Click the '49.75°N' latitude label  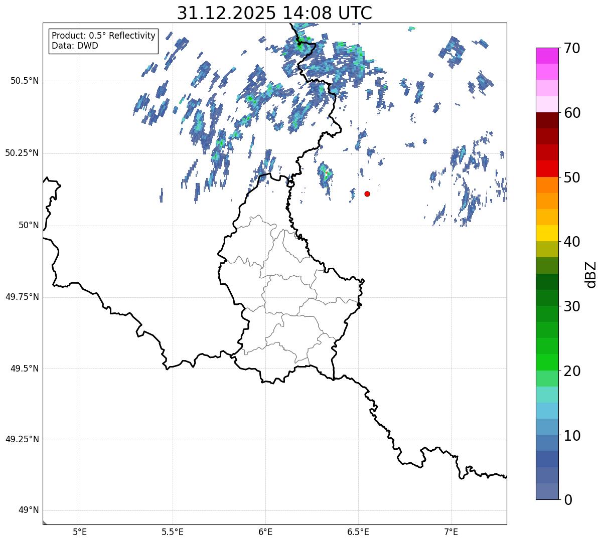click(x=22, y=297)
